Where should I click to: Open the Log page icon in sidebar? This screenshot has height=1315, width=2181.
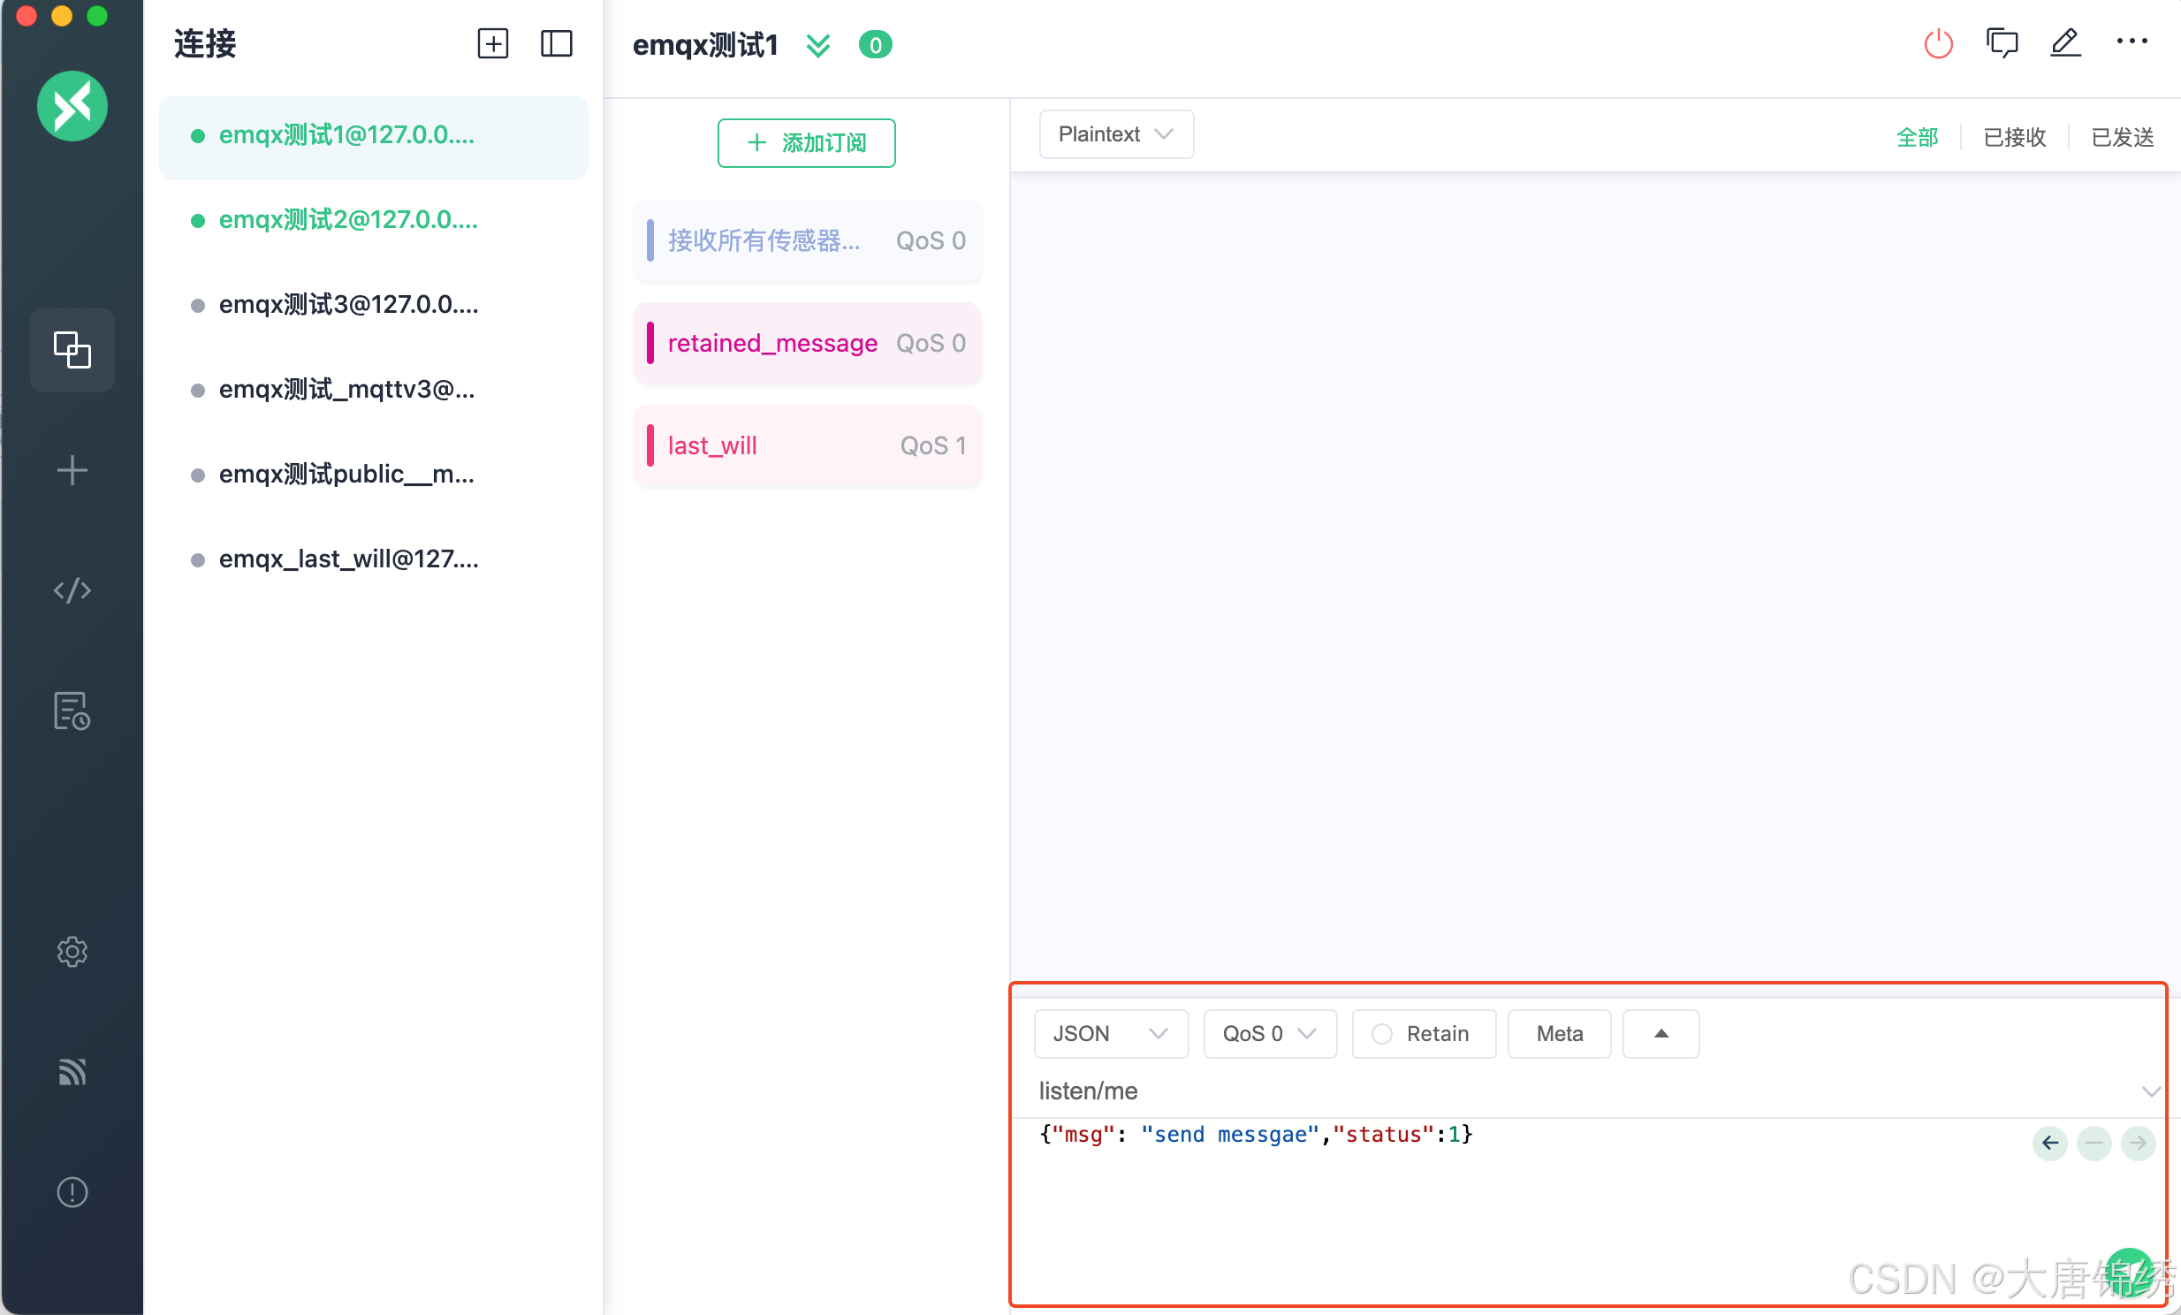click(x=72, y=711)
